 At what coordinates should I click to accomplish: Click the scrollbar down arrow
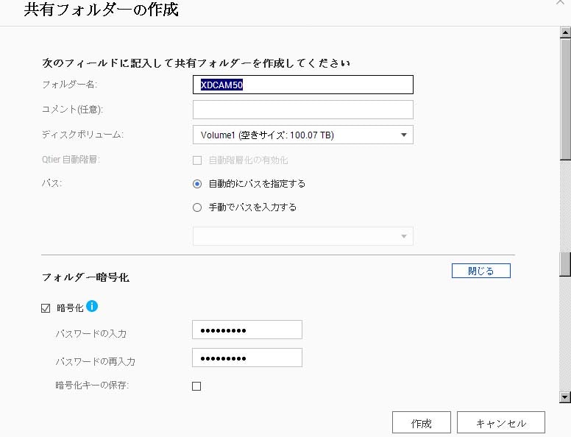coord(565,397)
